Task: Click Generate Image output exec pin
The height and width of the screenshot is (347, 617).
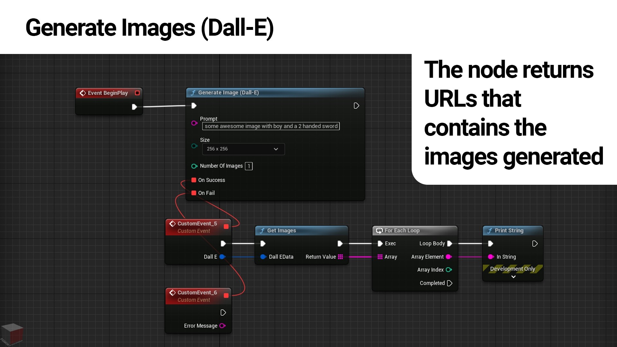Action: [356, 106]
